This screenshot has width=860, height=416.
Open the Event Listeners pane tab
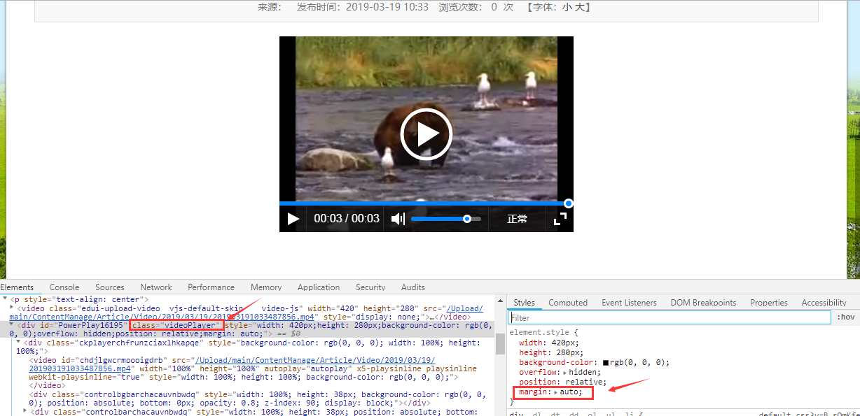(629, 303)
